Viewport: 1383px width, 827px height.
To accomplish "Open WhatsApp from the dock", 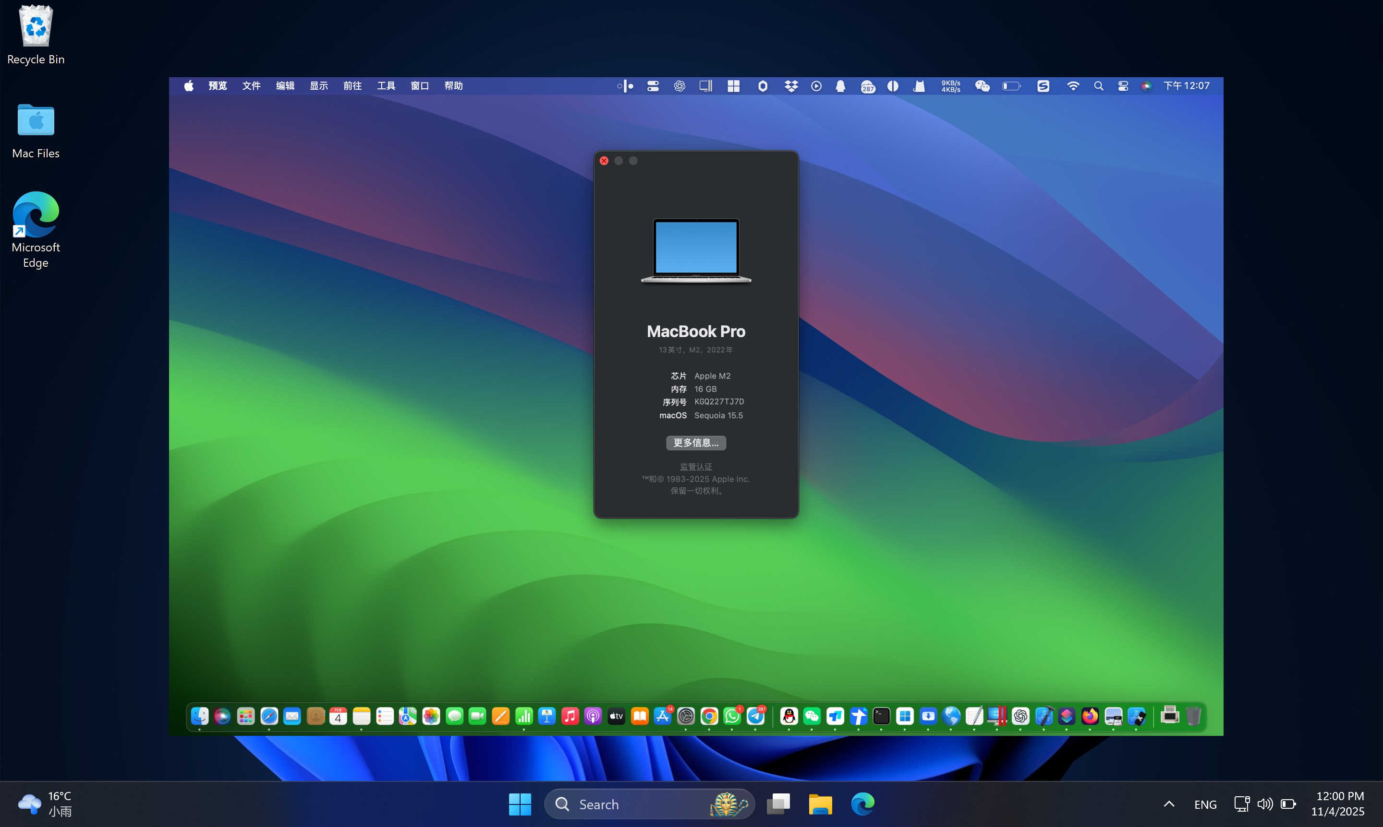I will (732, 716).
